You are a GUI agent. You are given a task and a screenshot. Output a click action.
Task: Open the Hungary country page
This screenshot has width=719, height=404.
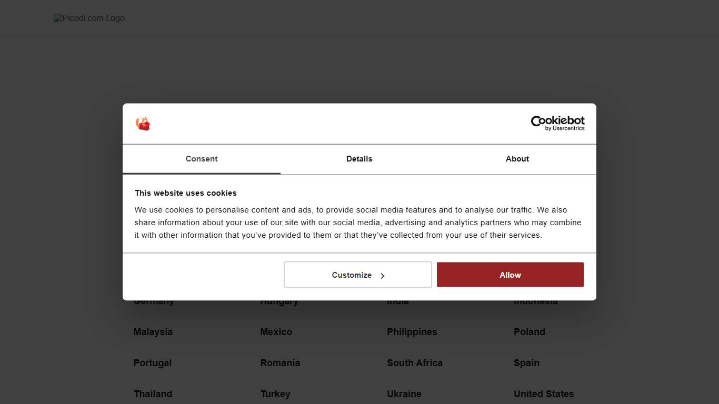point(279,300)
